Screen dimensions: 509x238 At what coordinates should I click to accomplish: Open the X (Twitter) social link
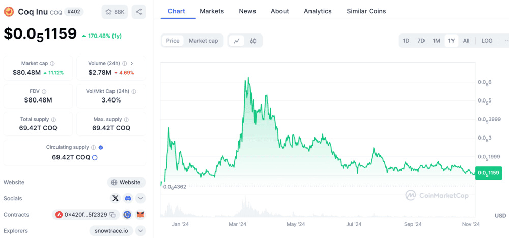point(115,198)
